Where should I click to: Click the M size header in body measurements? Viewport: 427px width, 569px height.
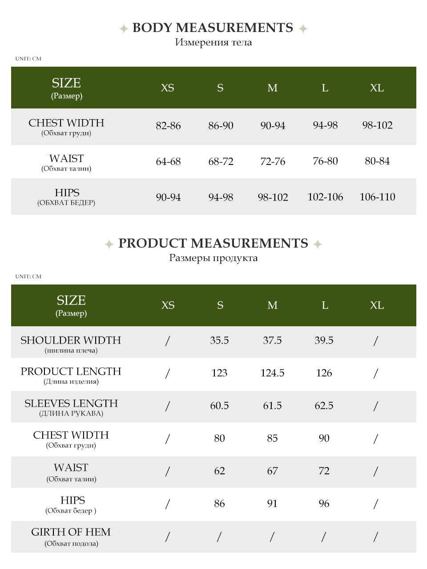tap(273, 88)
